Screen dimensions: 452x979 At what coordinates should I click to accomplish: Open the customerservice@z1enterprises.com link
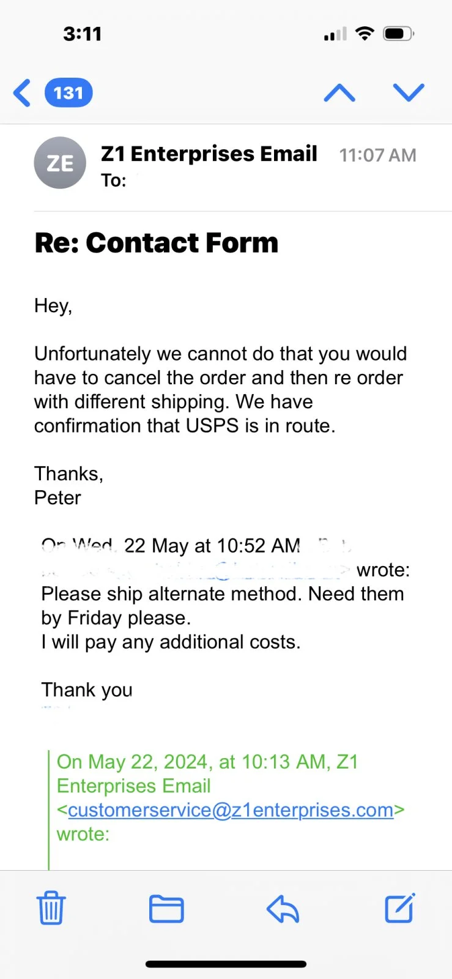point(231,810)
